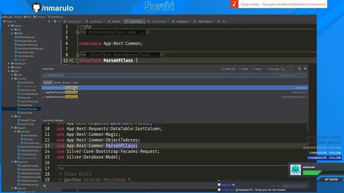
Task: Select ParseOfClass.php in project tree
Action: coord(27,109)
